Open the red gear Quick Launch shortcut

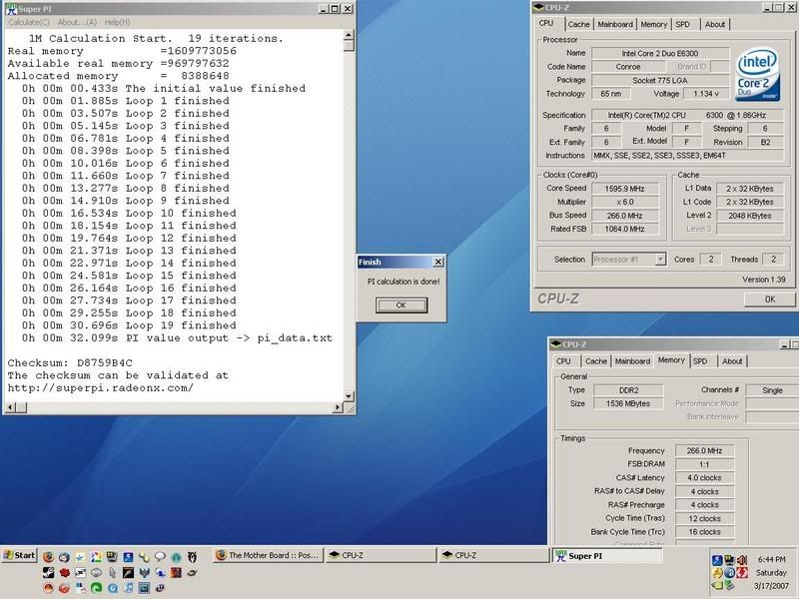(64, 572)
